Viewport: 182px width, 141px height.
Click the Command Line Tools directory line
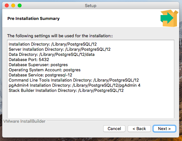[74, 80]
